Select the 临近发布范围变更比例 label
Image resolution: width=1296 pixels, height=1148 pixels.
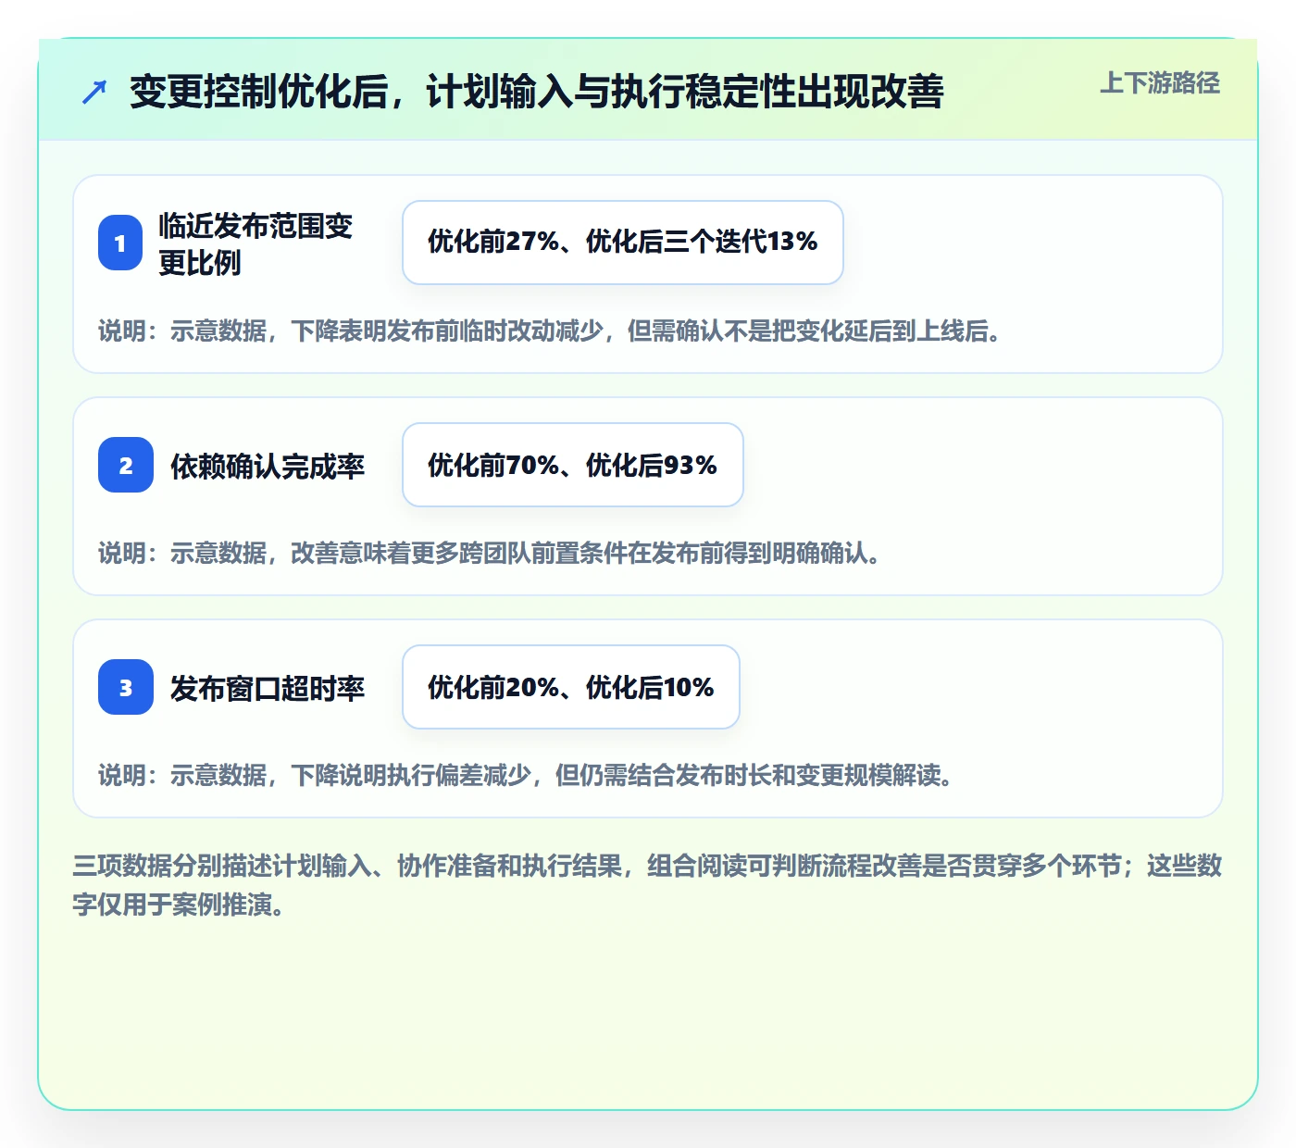[255, 243]
